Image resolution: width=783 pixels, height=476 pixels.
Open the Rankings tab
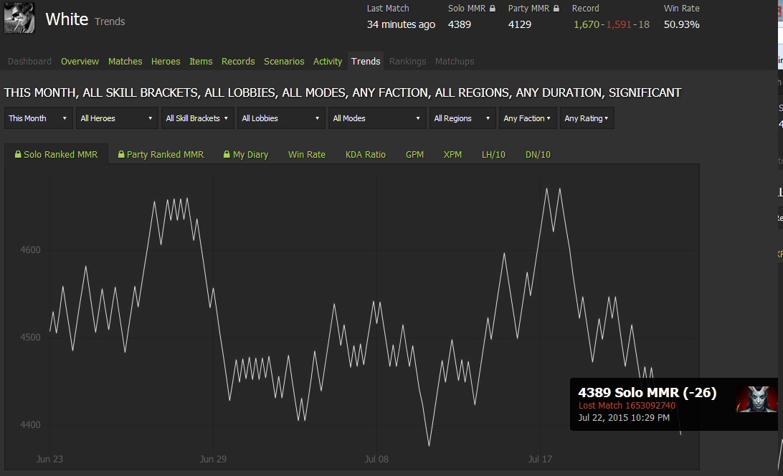coord(407,62)
